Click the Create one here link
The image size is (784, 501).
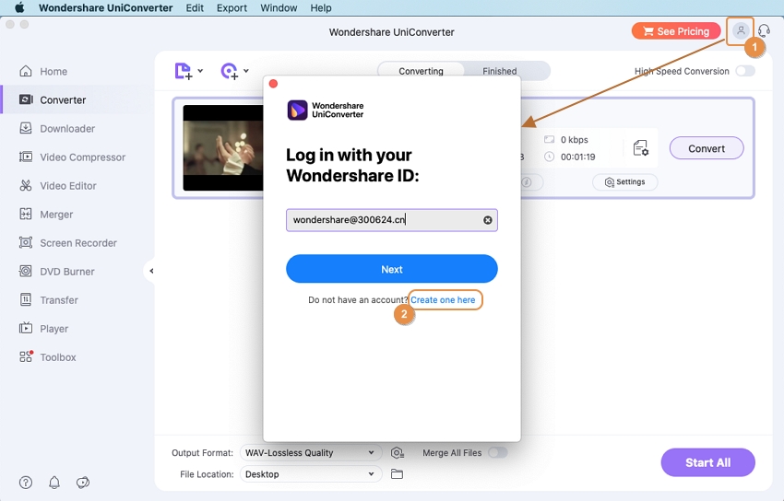(x=444, y=300)
